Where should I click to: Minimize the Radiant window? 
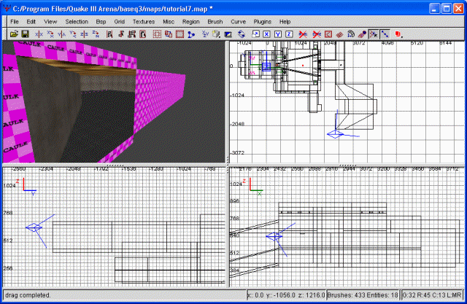click(x=435, y=8)
